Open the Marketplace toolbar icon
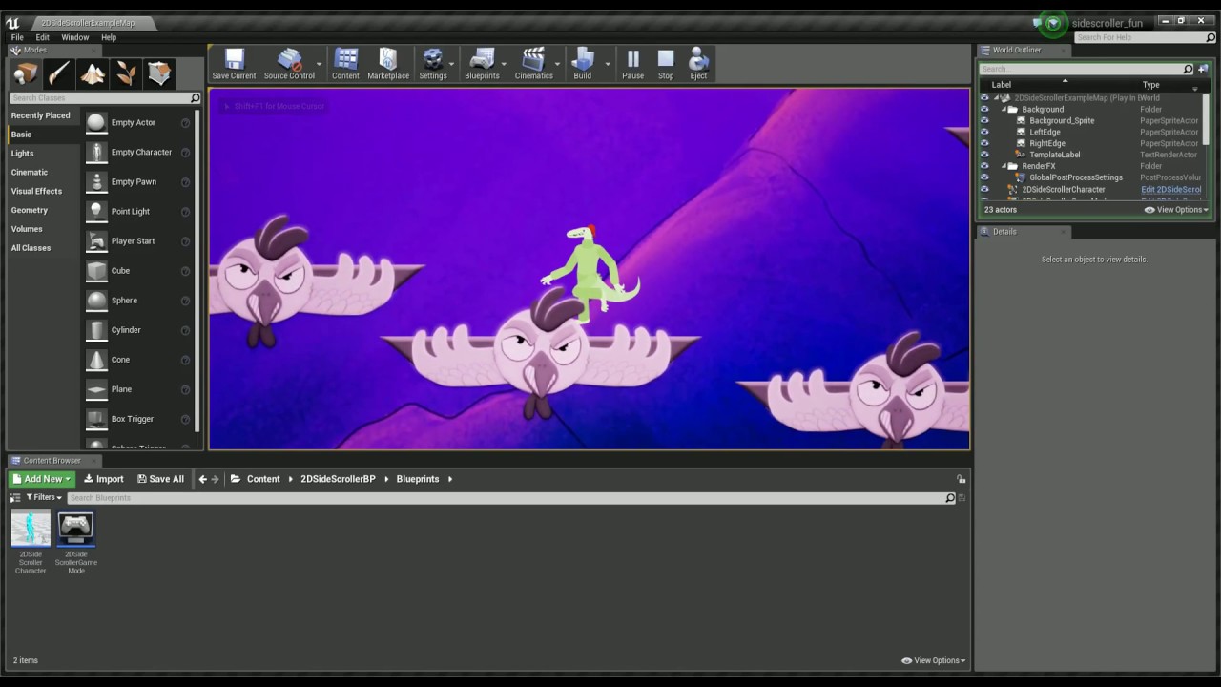1221x687 pixels. [x=388, y=64]
